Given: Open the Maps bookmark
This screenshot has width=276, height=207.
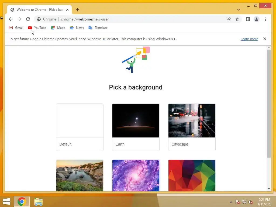Looking at the screenshot, I should (58, 28).
